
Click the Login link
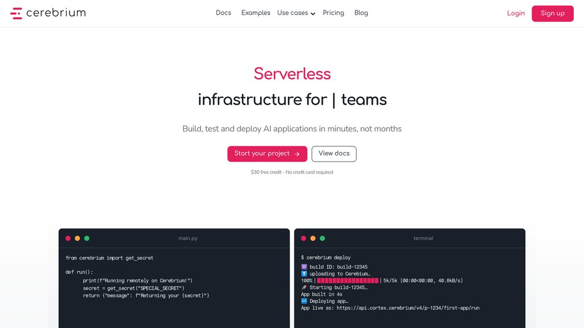[x=516, y=14]
